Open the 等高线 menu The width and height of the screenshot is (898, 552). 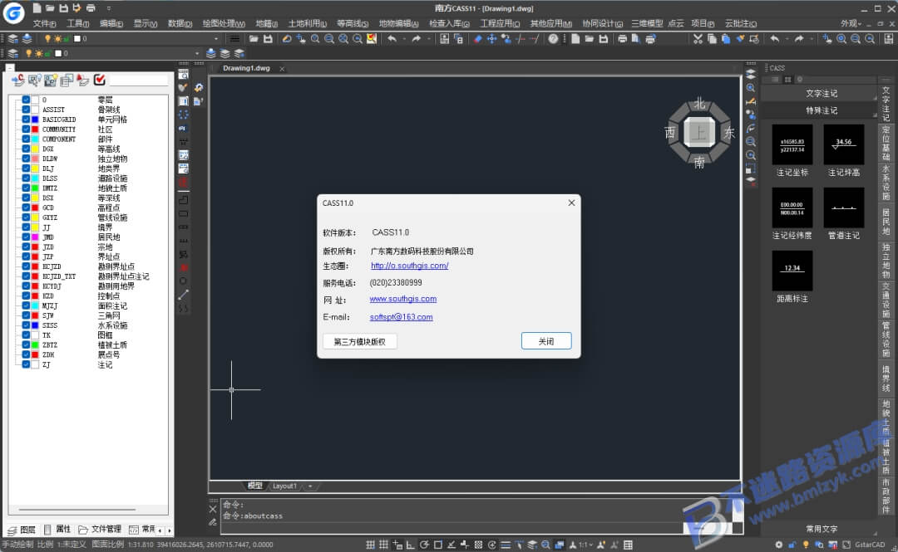tap(353, 23)
